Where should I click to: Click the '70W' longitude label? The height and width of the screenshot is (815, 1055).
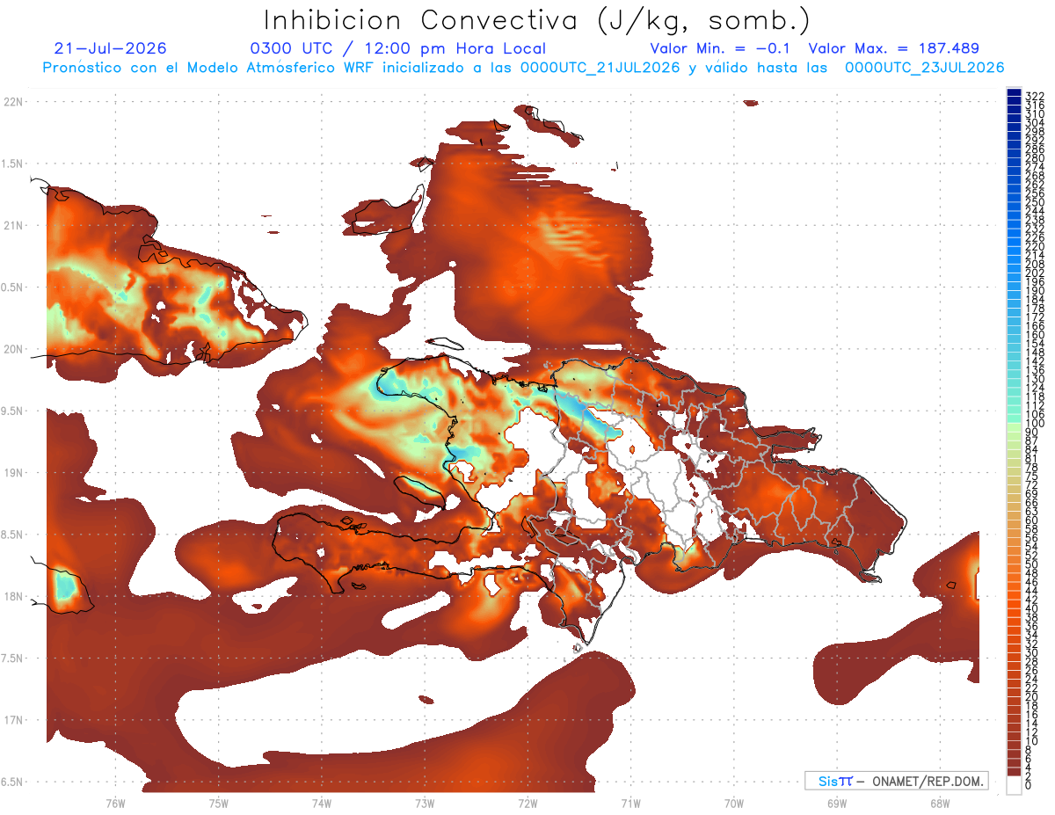point(734,803)
